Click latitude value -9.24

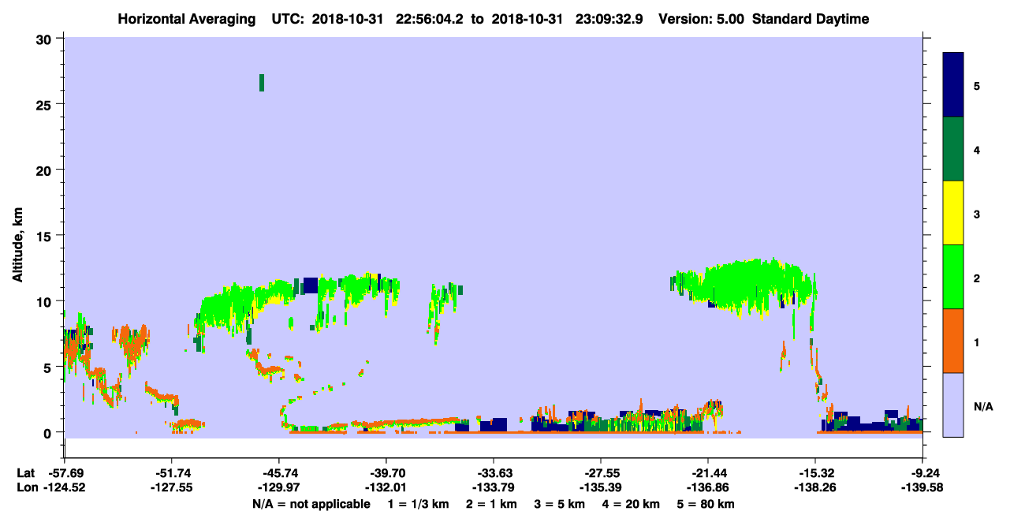coord(923,473)
